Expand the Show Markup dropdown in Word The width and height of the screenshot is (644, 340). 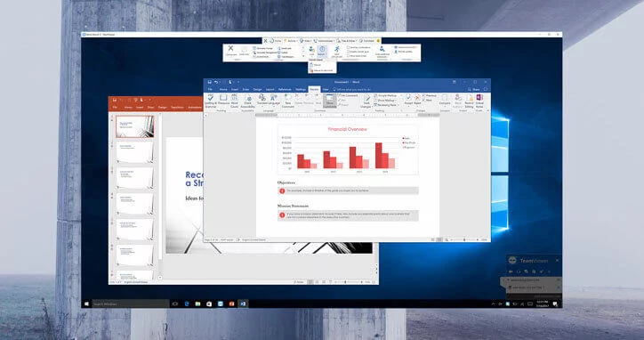coord(386,101)
